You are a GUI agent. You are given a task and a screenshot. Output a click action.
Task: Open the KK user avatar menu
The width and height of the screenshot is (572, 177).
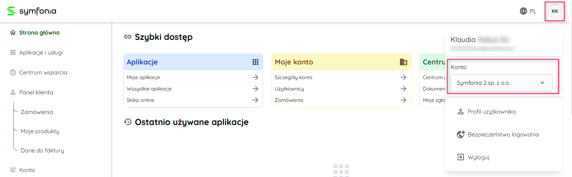click(x=555, y=11)
